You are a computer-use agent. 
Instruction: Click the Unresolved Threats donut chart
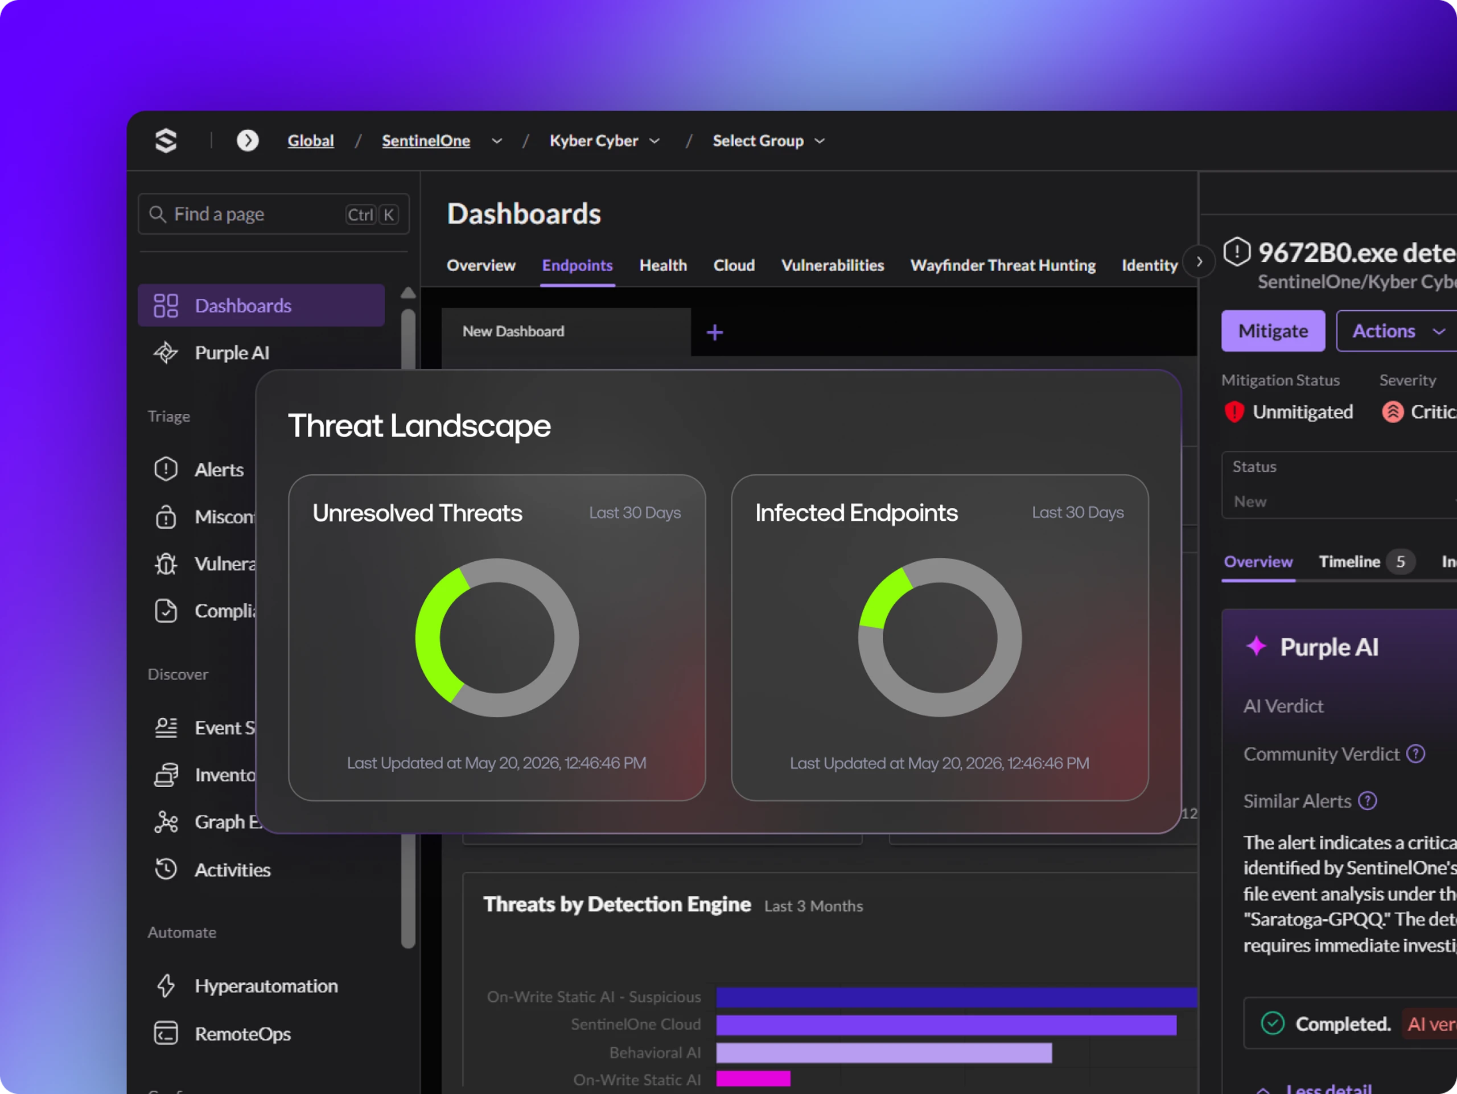tap(497, 638)
